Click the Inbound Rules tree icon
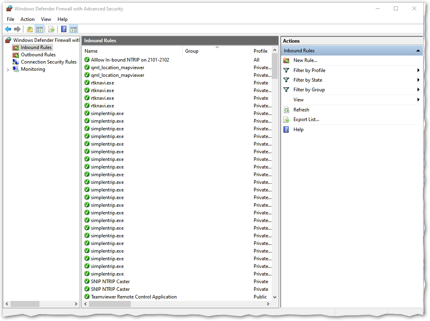Image resolution: width=430 pixels, height=321 pixels. 16,47
